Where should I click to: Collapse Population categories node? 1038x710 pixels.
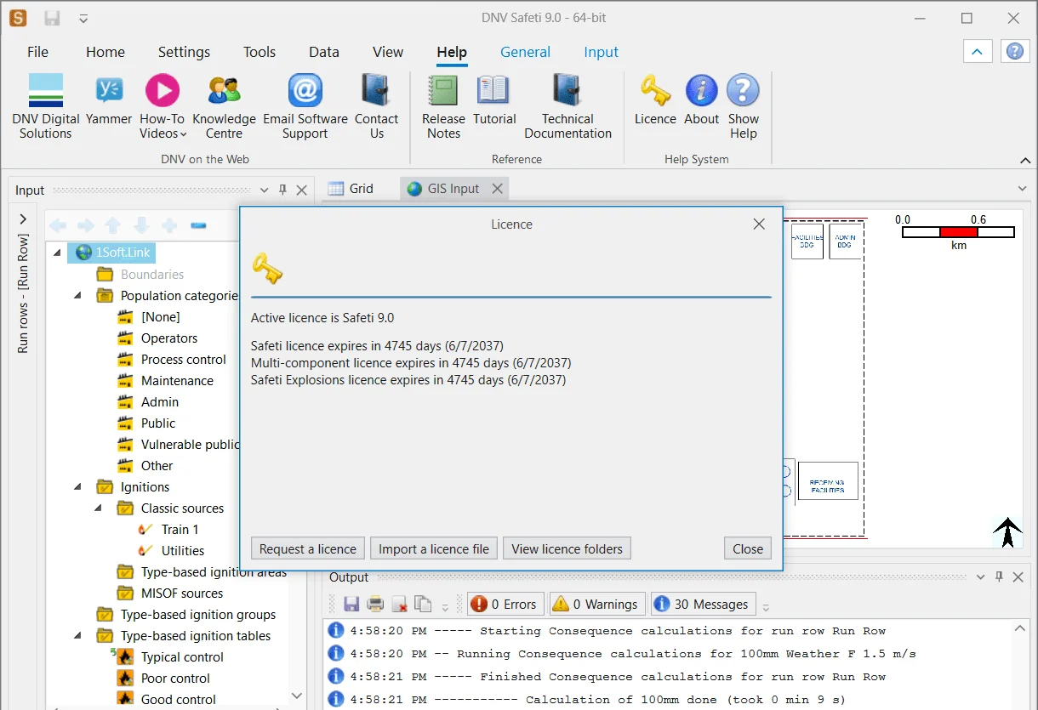78,296
